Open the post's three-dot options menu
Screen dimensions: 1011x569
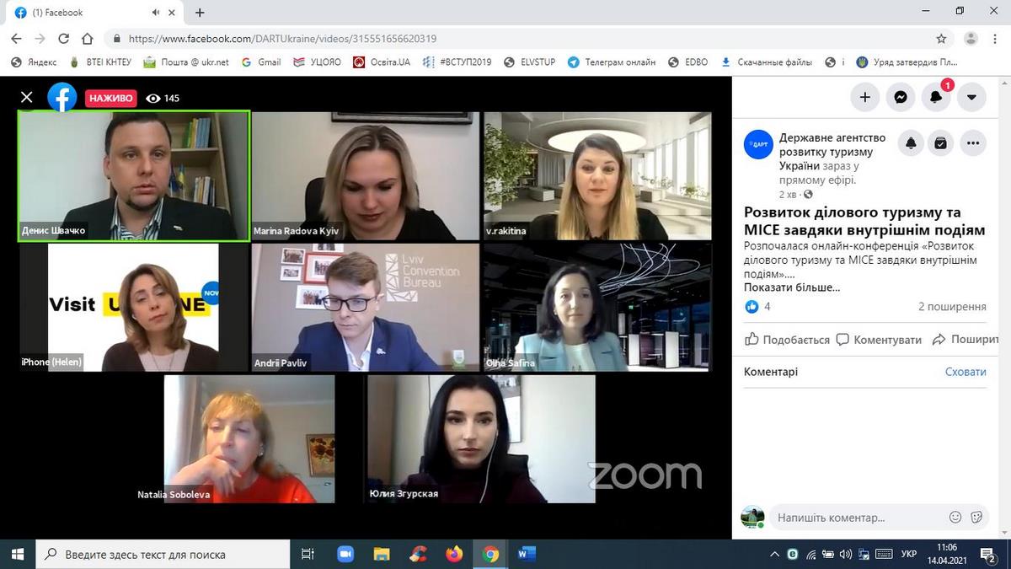click(973, 143)
